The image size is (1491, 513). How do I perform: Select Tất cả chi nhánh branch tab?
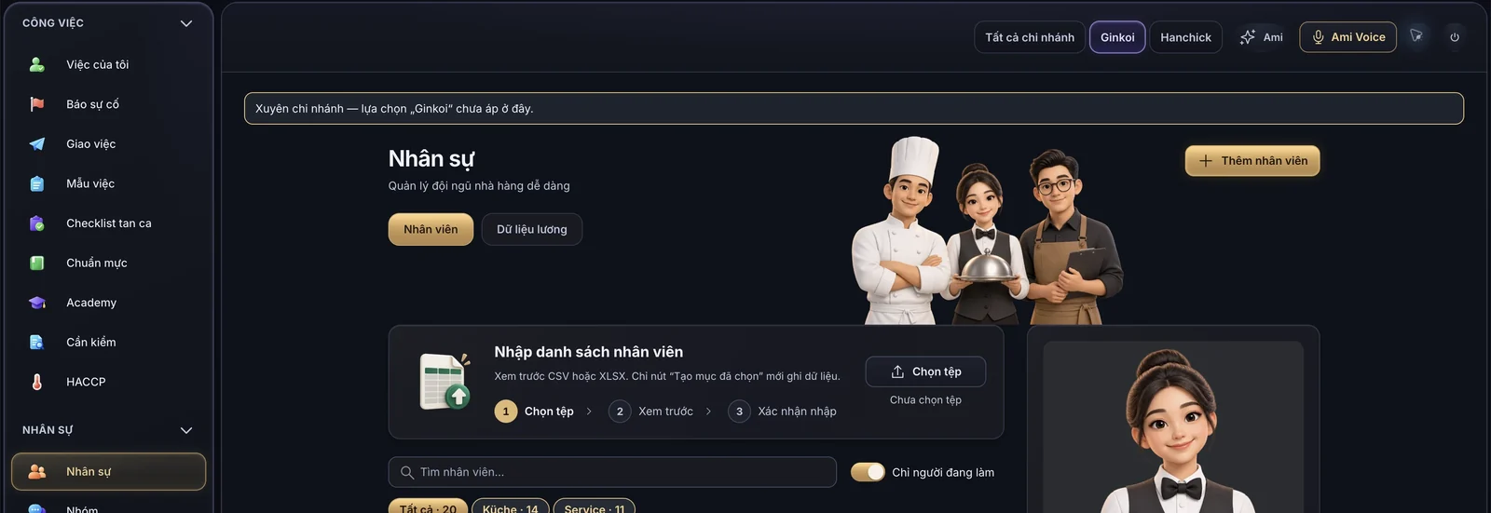point(1030,37)
